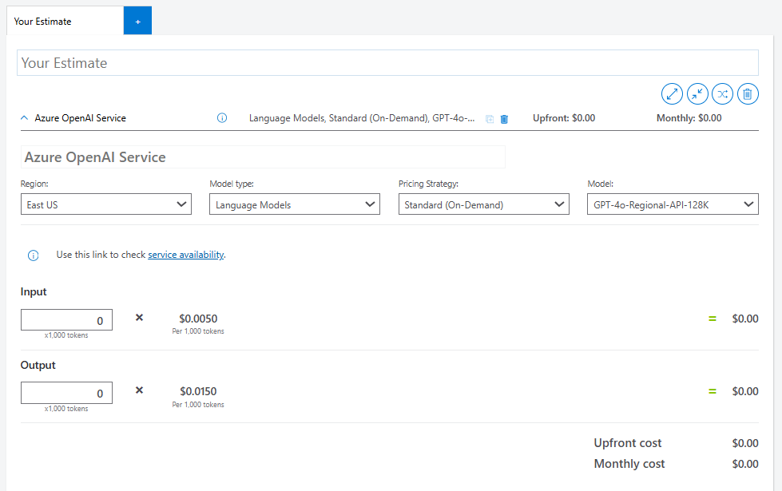The width and height of the screenshot is (782, 491).
Task: Check service availability via the link
Action: pyautogui.click(x=186, y=254)
